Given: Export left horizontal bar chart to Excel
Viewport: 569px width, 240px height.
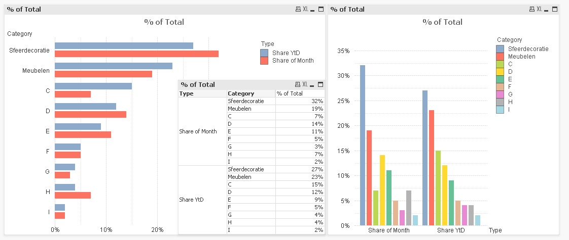Looking at the screenshot, I should [x=305, y=9].
